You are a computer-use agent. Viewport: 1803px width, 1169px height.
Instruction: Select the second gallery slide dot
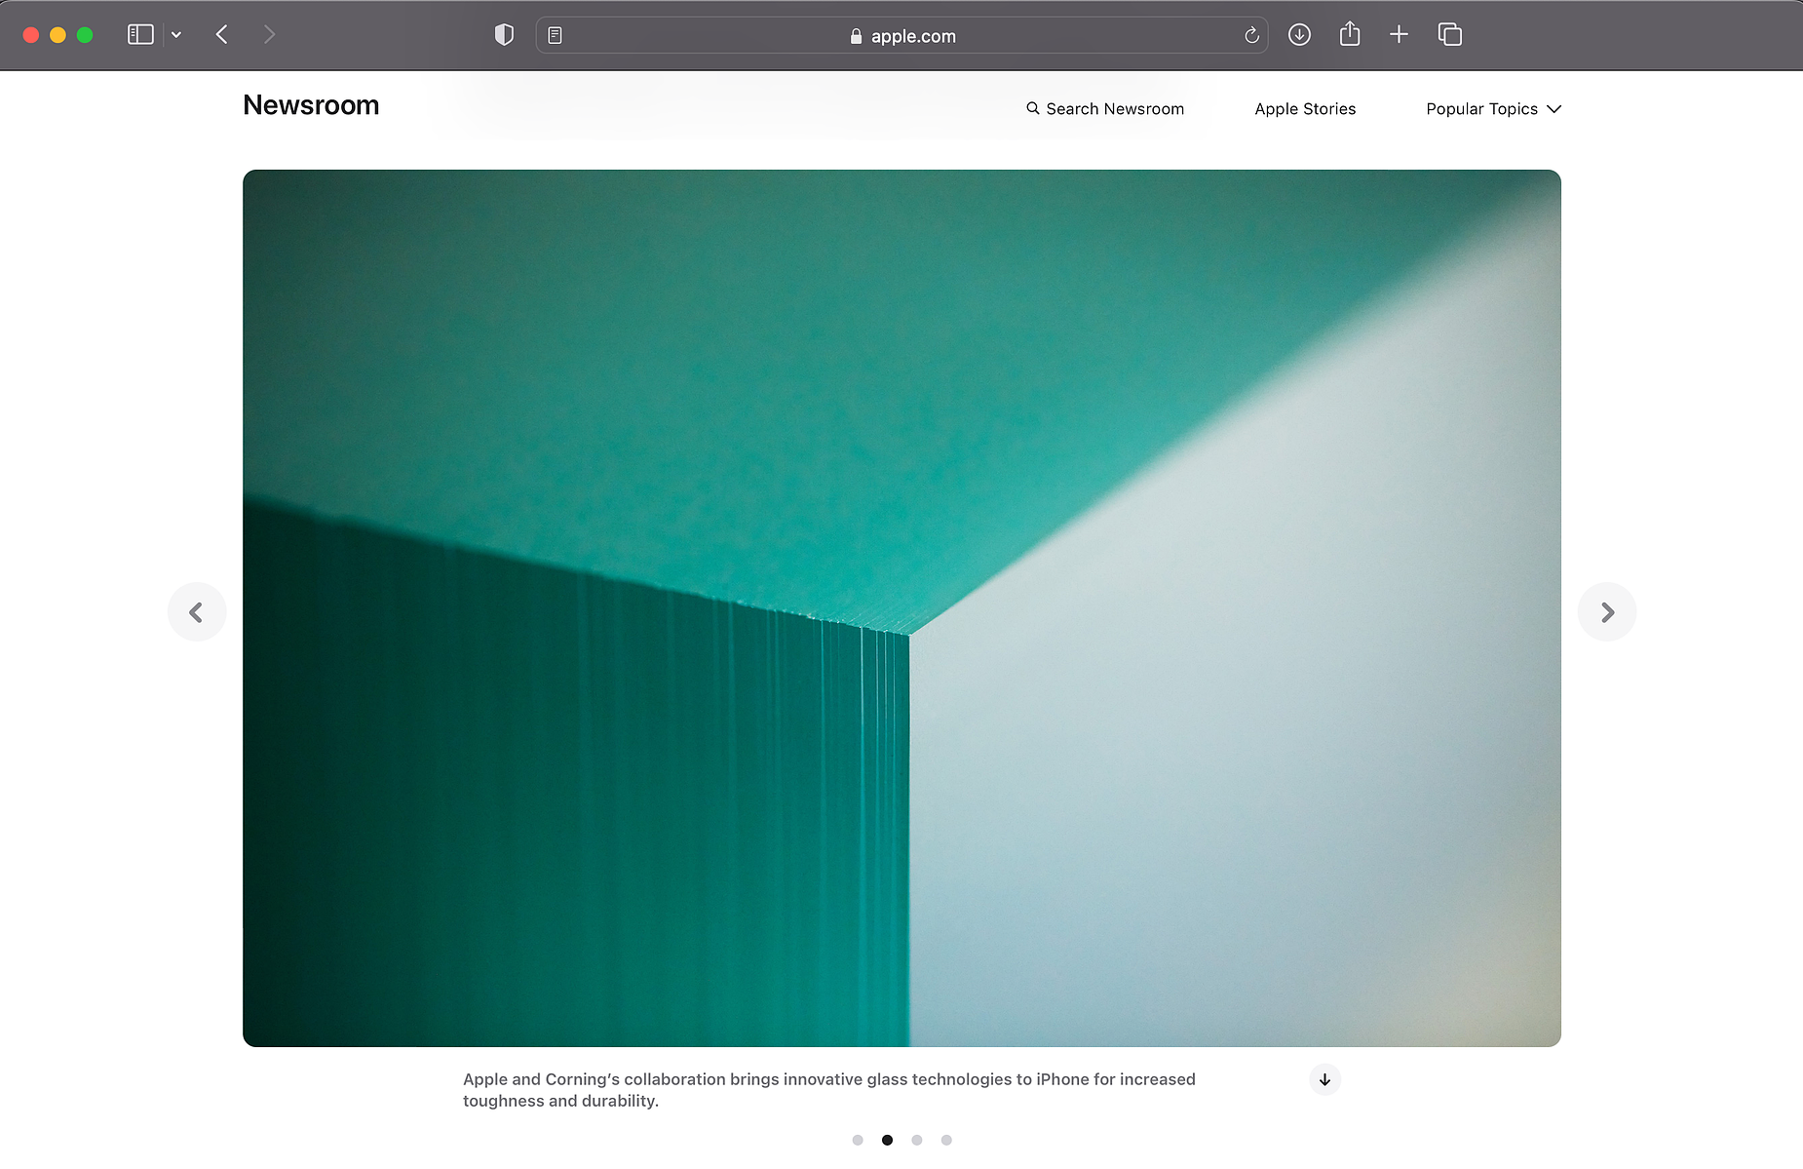pos(887,1140)
